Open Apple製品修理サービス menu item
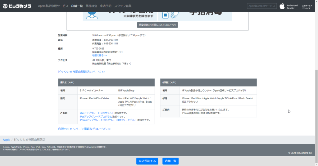 pyautogui.click(x=53, y=6)
